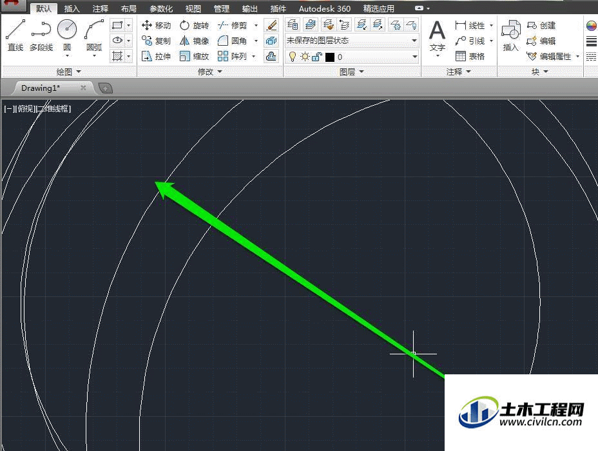Expand the Annotation (注释) panel
The width and height of the screenshot is (598, 451).
pos(459,72)
